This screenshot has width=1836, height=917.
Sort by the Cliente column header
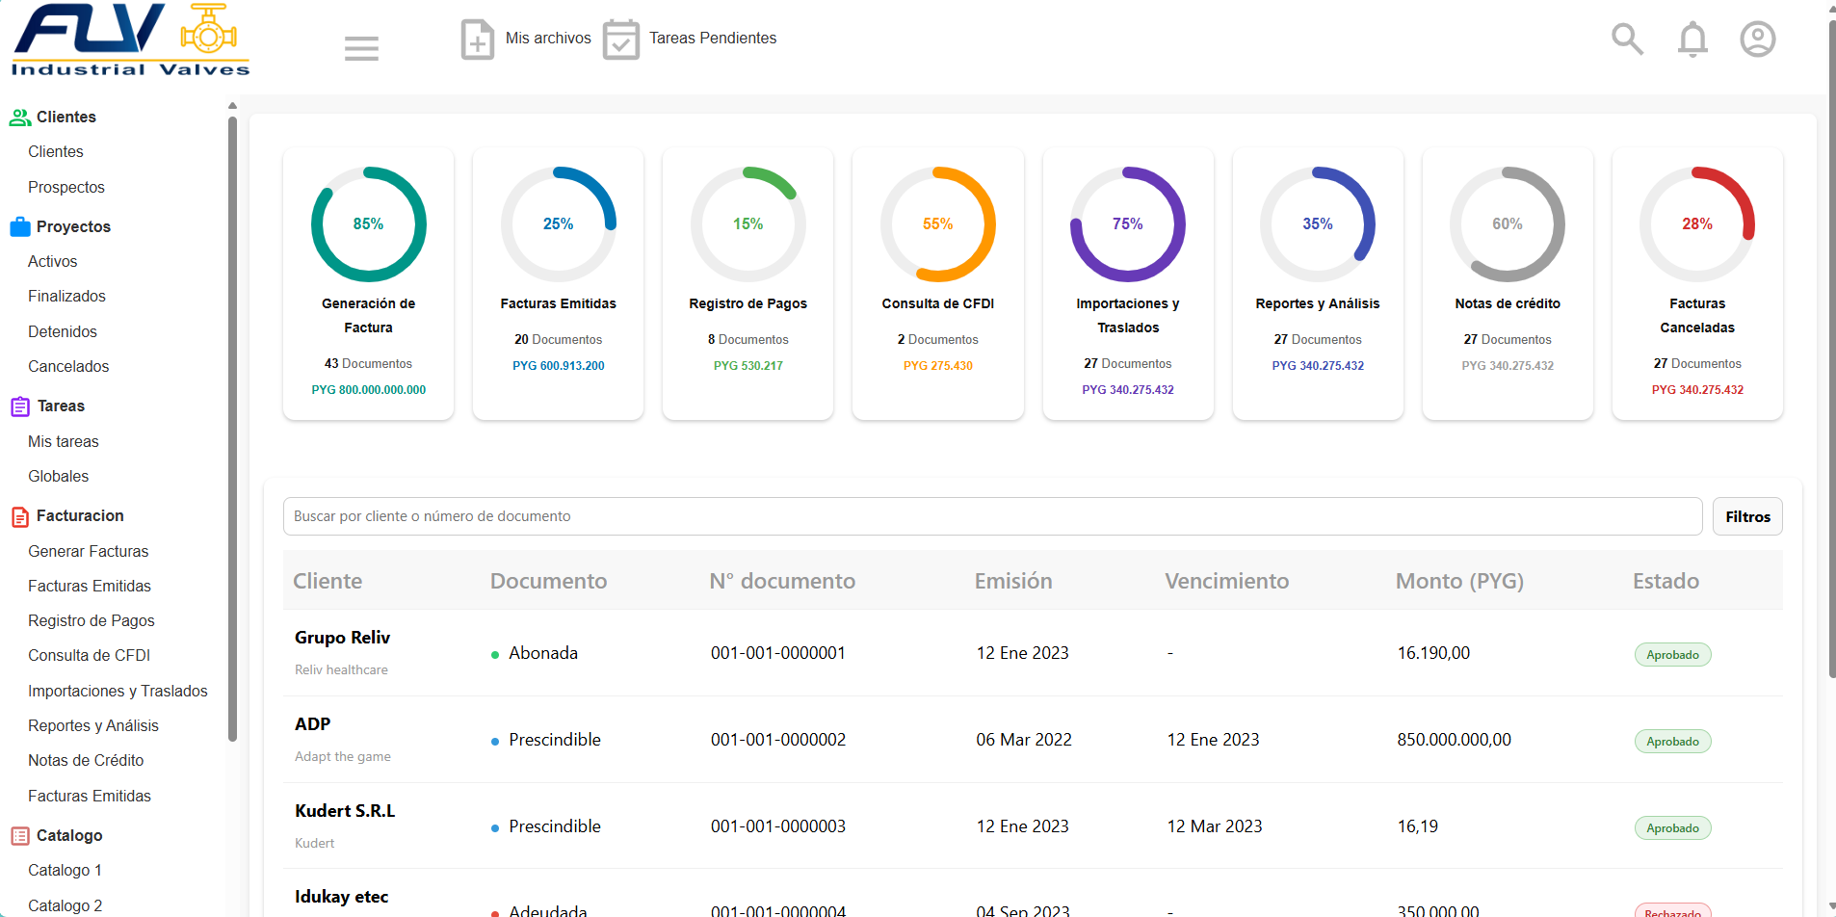point(328,581)
